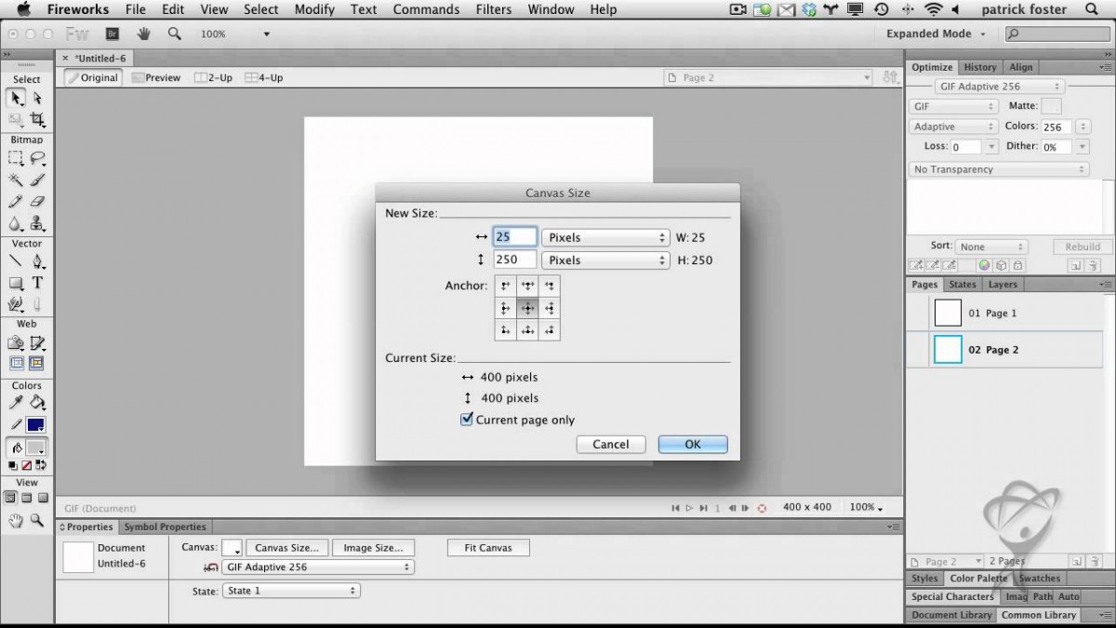The height and width of the screenshot is (628, 1116).
Task: Open the Commands menu
Action: [426, 9]
